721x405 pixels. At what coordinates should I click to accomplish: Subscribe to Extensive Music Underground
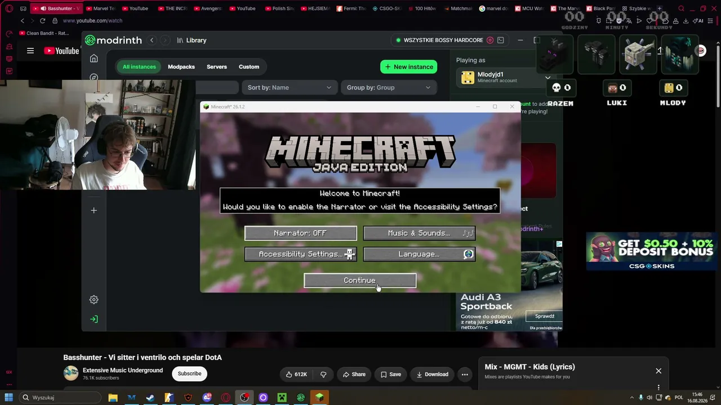(189, 374)
